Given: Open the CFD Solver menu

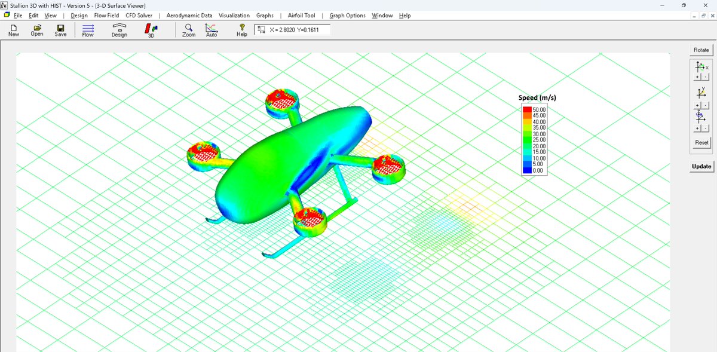Looking at the screenshot, I should pyautogui.click(x=139, y=16).
